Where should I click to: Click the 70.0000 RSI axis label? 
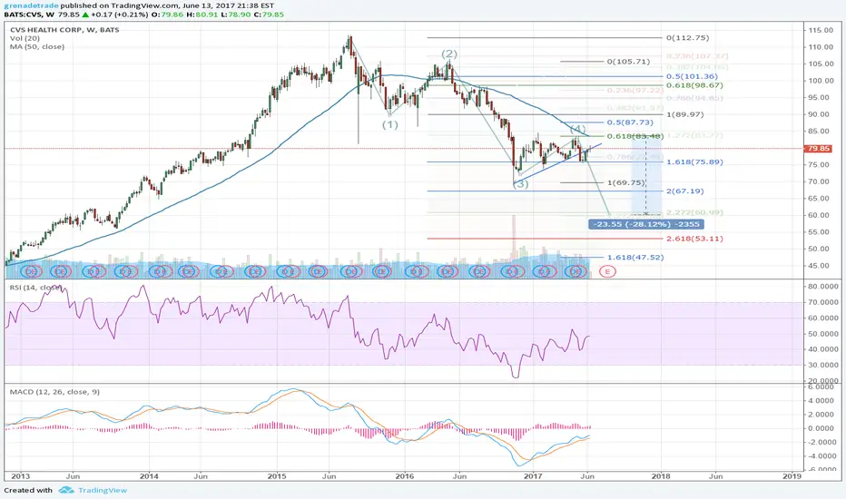coord(823,302)
